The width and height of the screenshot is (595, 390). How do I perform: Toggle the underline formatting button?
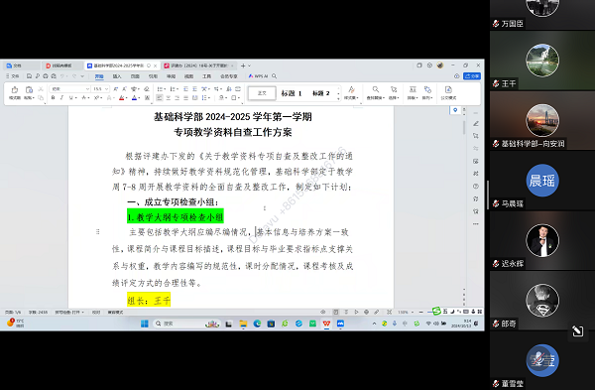pos(71,98)
